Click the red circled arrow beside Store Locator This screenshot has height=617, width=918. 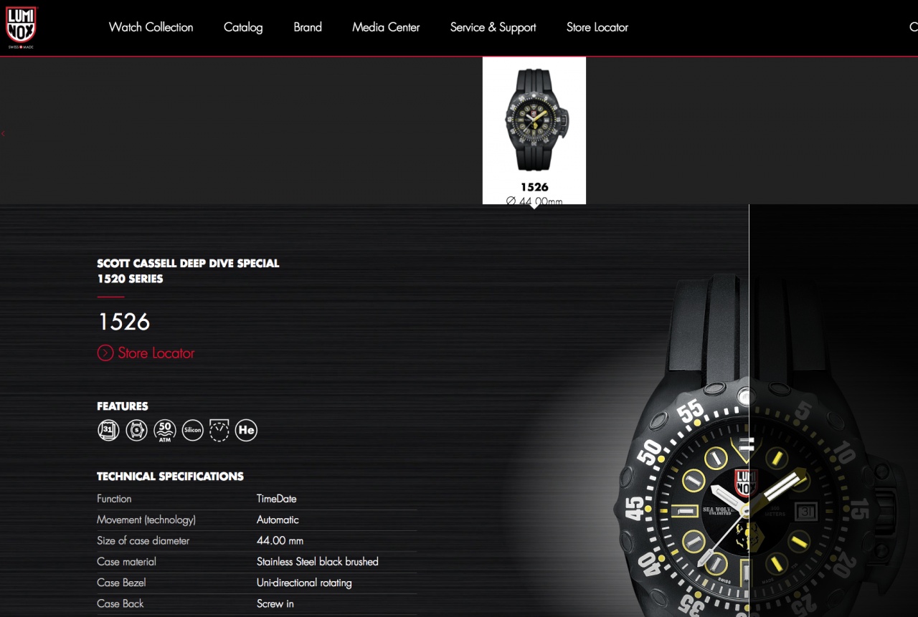click(x=105, y=353)
